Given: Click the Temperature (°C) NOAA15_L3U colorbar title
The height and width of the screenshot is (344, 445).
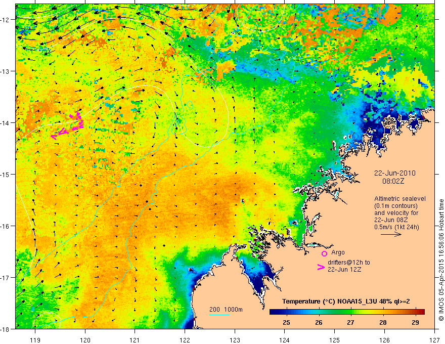Looking at the screenshot, I should pyautogui.click(x=346, y=302).
